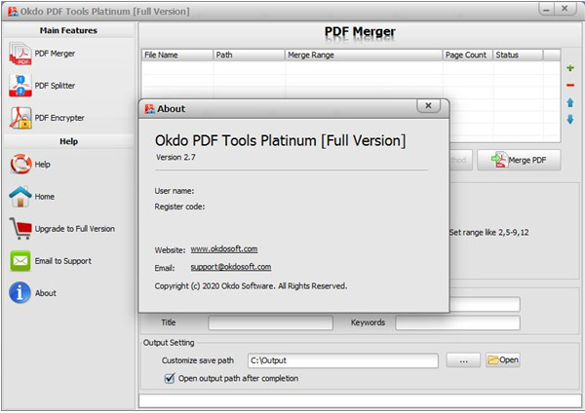Click the File Name column header
Screen dimensions: 585x413
pyautogui.click(x=177, y=56)
